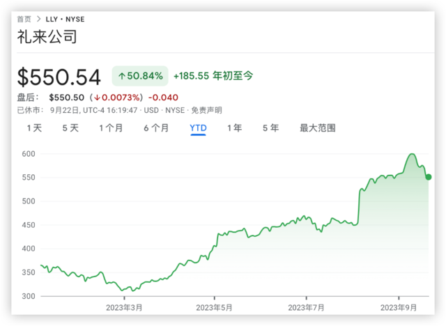Switch to the 1 年 range tab
446x326 pixels.
[235, 128]
